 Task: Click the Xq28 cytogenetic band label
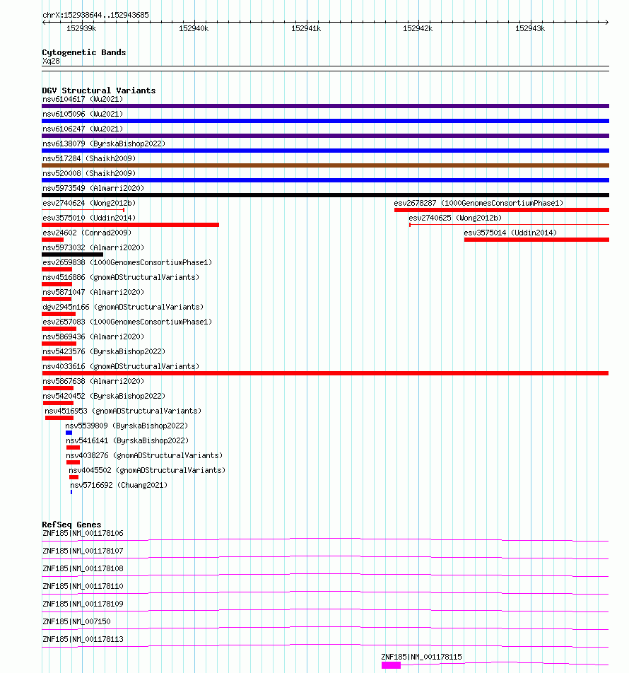click(51, 61)
